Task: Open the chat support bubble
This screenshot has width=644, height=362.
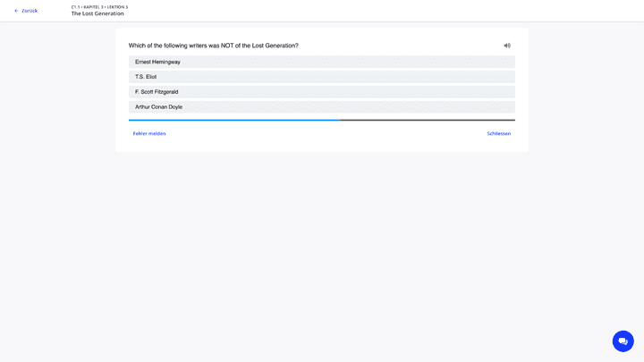Action: [623, 341]
